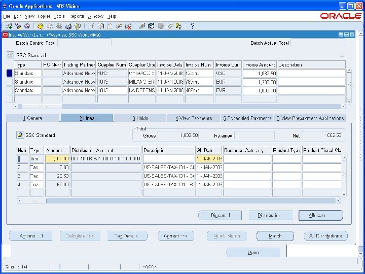The height and width of the screenshot is (274, 365).
Task: Click the Corrections button
Action: coord(176,236)
